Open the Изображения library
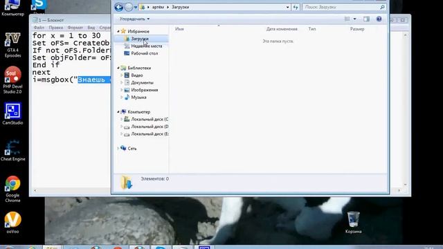 coord(145,90)
